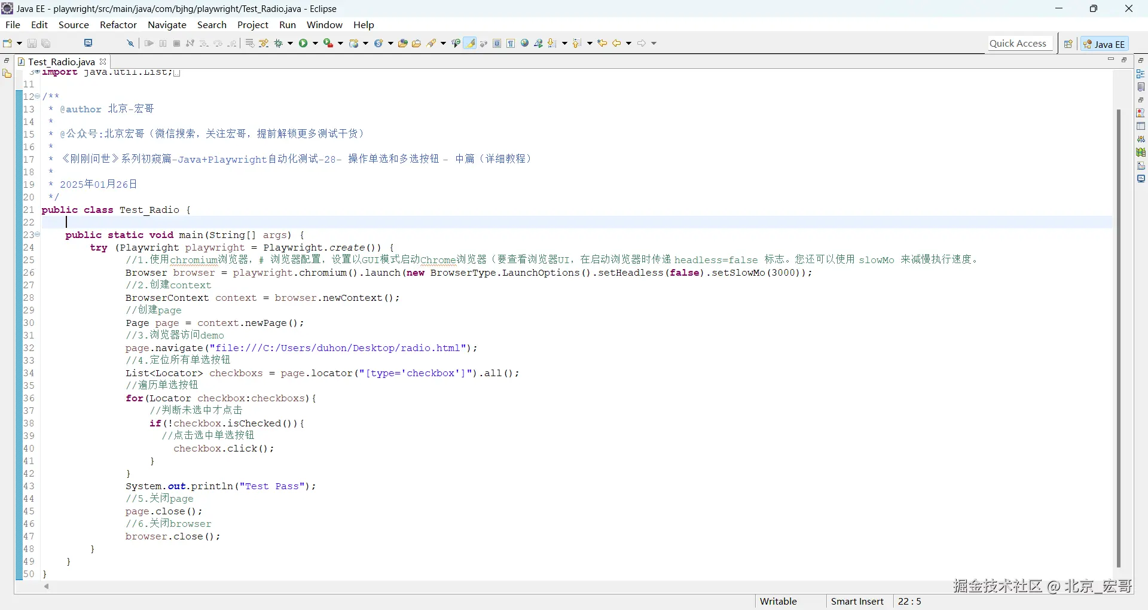This screenshot has width=1148, height=610.
Task: Click the Skip All Breakpoints icon
Action: coord(130,43)
